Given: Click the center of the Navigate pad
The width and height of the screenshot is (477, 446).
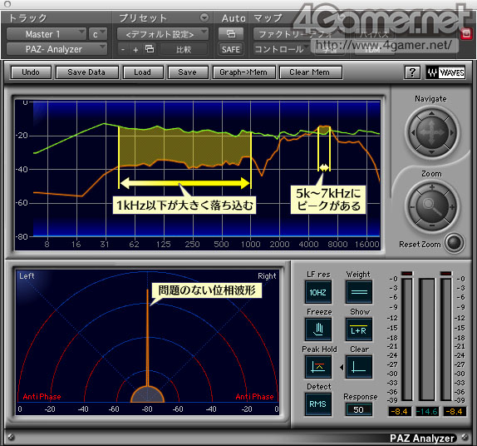Looking at the screenshot, I should [x=432, y=132].
